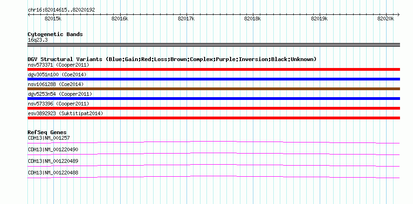This screenshot has height=204, width=413.
Task: Select the gray 16q23.3 cytogenetic band bar
Action: [213, 45]
